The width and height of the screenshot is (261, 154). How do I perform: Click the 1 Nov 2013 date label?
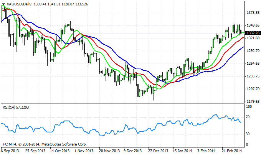[84, 151]
